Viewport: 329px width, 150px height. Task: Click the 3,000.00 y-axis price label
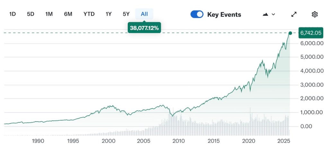(311, 85)
